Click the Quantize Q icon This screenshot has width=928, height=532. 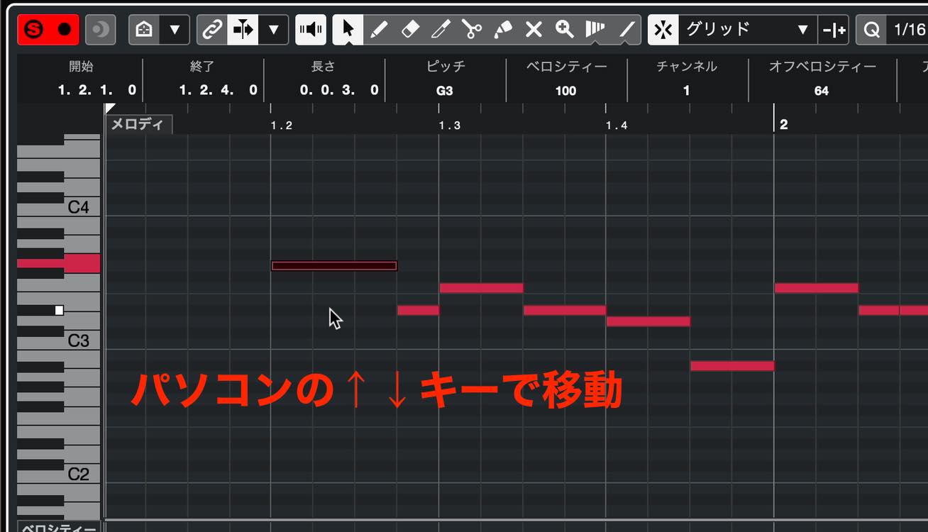coord(871,30)
